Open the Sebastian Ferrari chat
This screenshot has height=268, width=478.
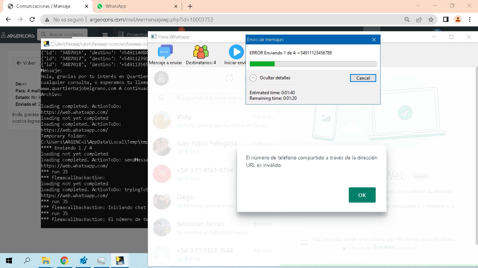click(214, 228)
